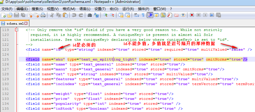Viewport: 255px width, 112px height.
Task: Toggle the active indent guide button
Action: tap(150, 15)
